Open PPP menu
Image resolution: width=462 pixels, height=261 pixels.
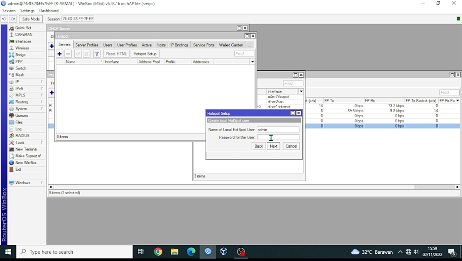19,61
